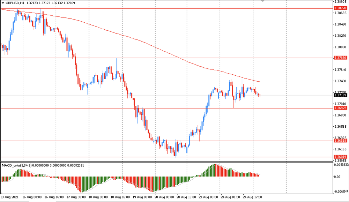
Task: Click the black current price label 1.37169
Action: tap(340, 95)
